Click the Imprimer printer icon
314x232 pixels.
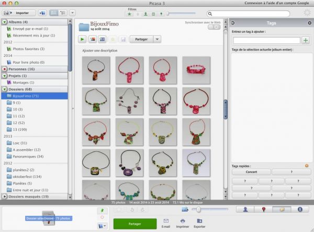tap(182, 224)
